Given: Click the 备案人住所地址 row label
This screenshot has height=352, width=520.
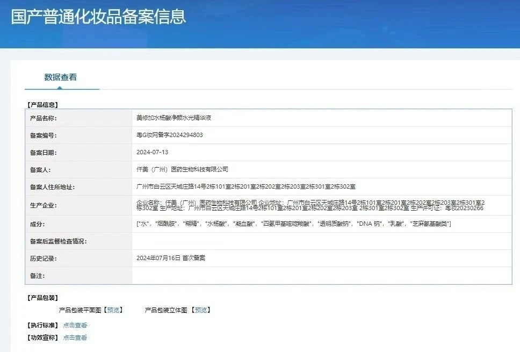Looking at the screenshot, I should [x=53, y=187].
